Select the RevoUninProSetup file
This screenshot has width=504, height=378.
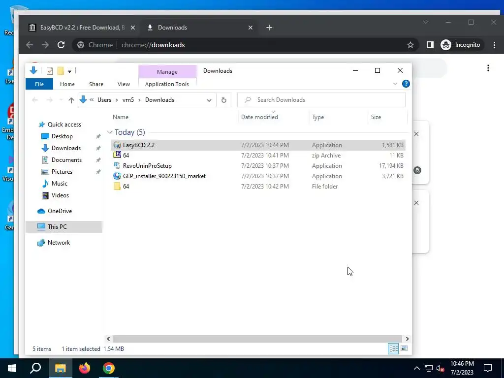point(258,165)
